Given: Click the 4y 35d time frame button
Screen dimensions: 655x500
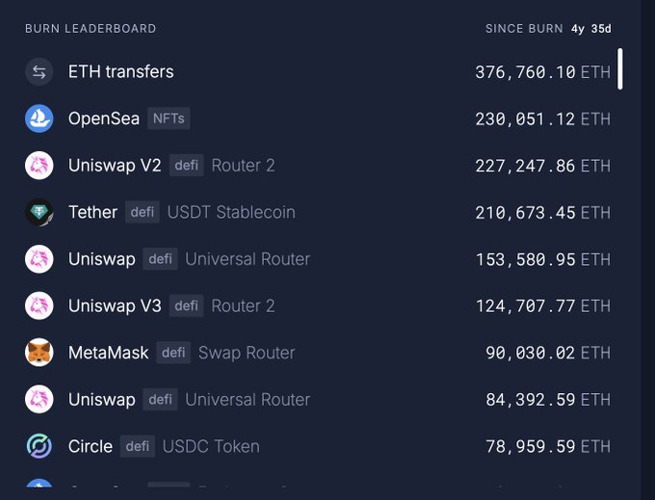Looking at the screenshot, I should [590, 29].
